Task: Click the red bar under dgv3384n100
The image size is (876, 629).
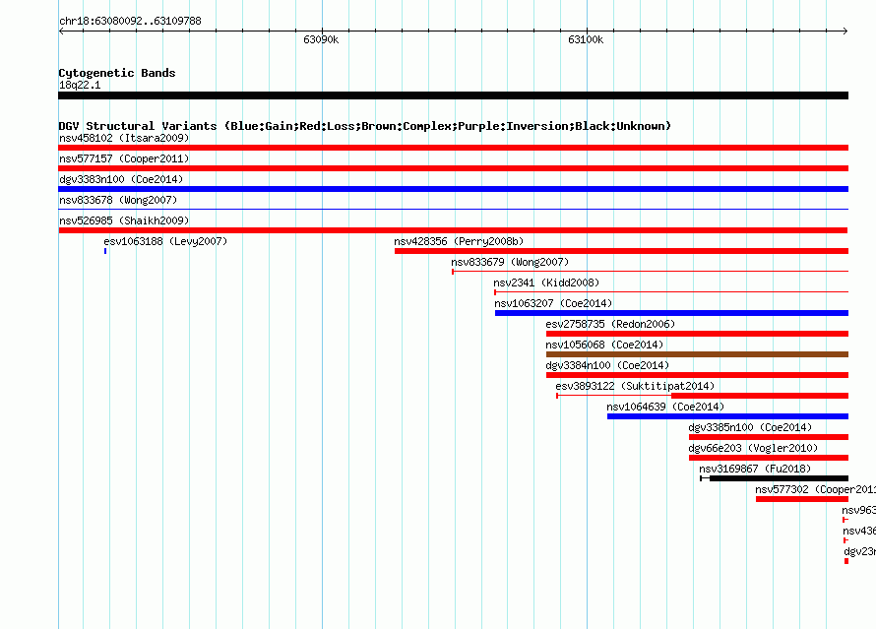Action: (x=697, y=375)
